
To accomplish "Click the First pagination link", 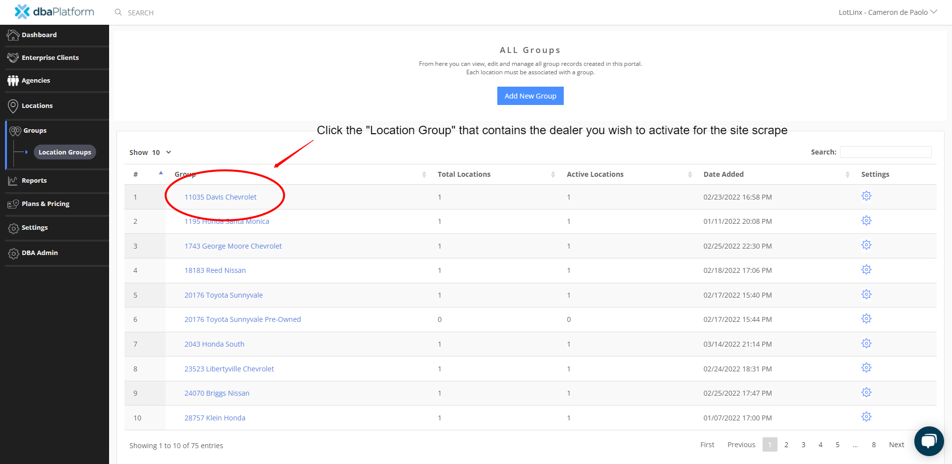I will pyautogui.click(x=707, y=445).
